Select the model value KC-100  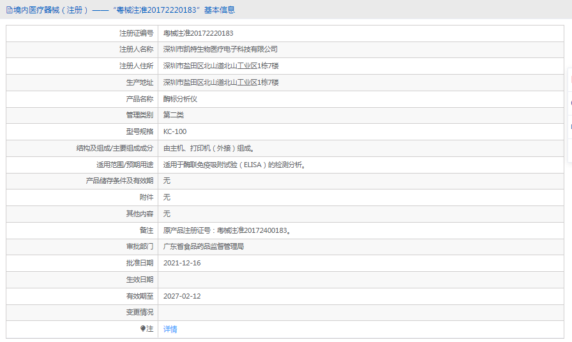click(175, 131)
